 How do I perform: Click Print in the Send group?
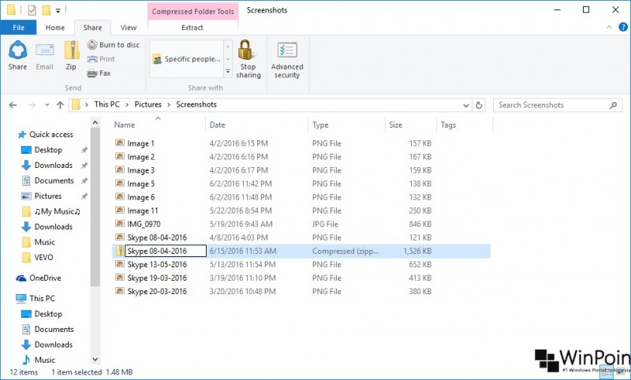102,58
